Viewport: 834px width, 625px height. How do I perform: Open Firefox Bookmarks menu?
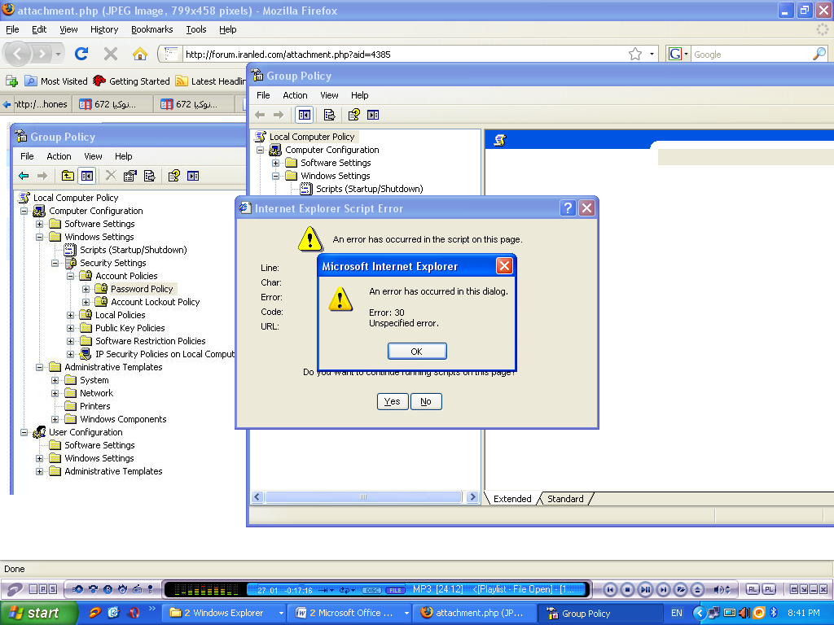151,29
